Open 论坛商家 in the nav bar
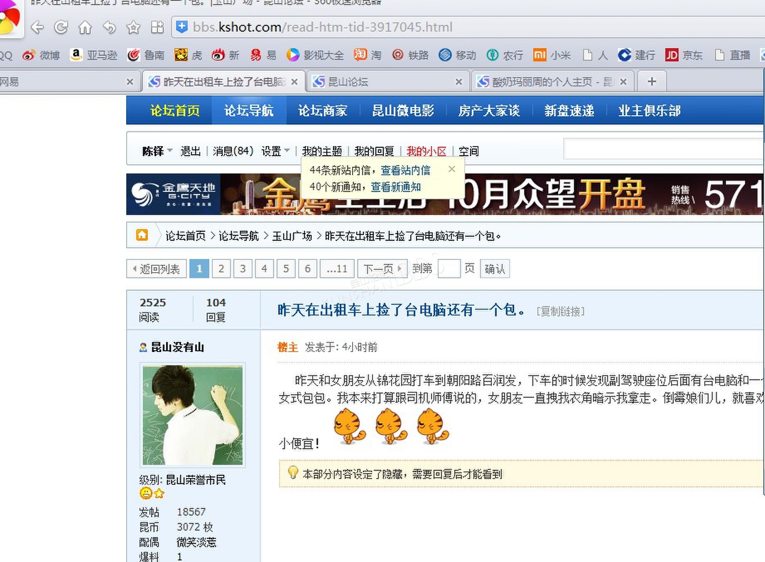 tap(323, 110)
